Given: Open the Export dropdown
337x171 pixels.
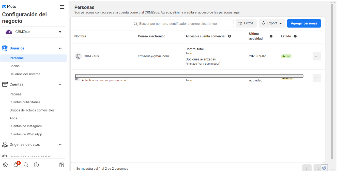Looking at the screenshot, I should pos(272,23).
